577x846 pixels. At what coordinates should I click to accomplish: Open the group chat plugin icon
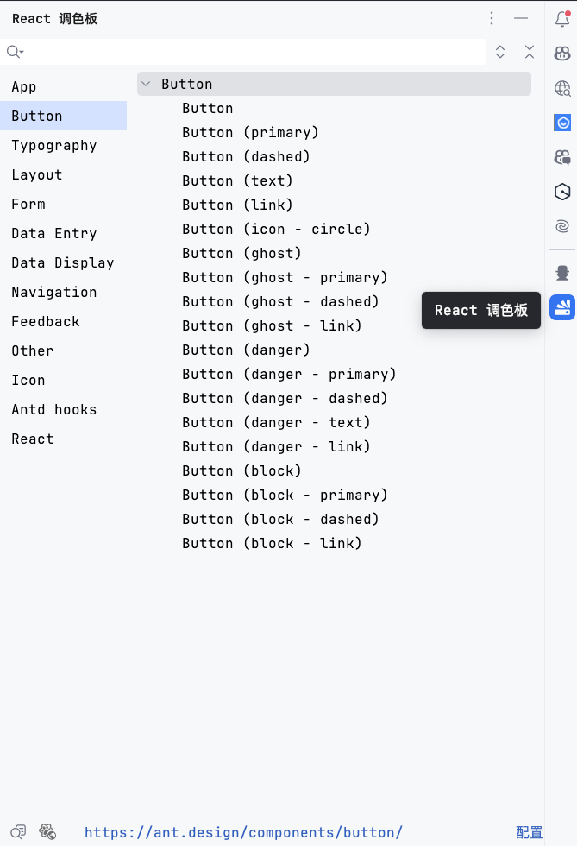pos(562,157)
